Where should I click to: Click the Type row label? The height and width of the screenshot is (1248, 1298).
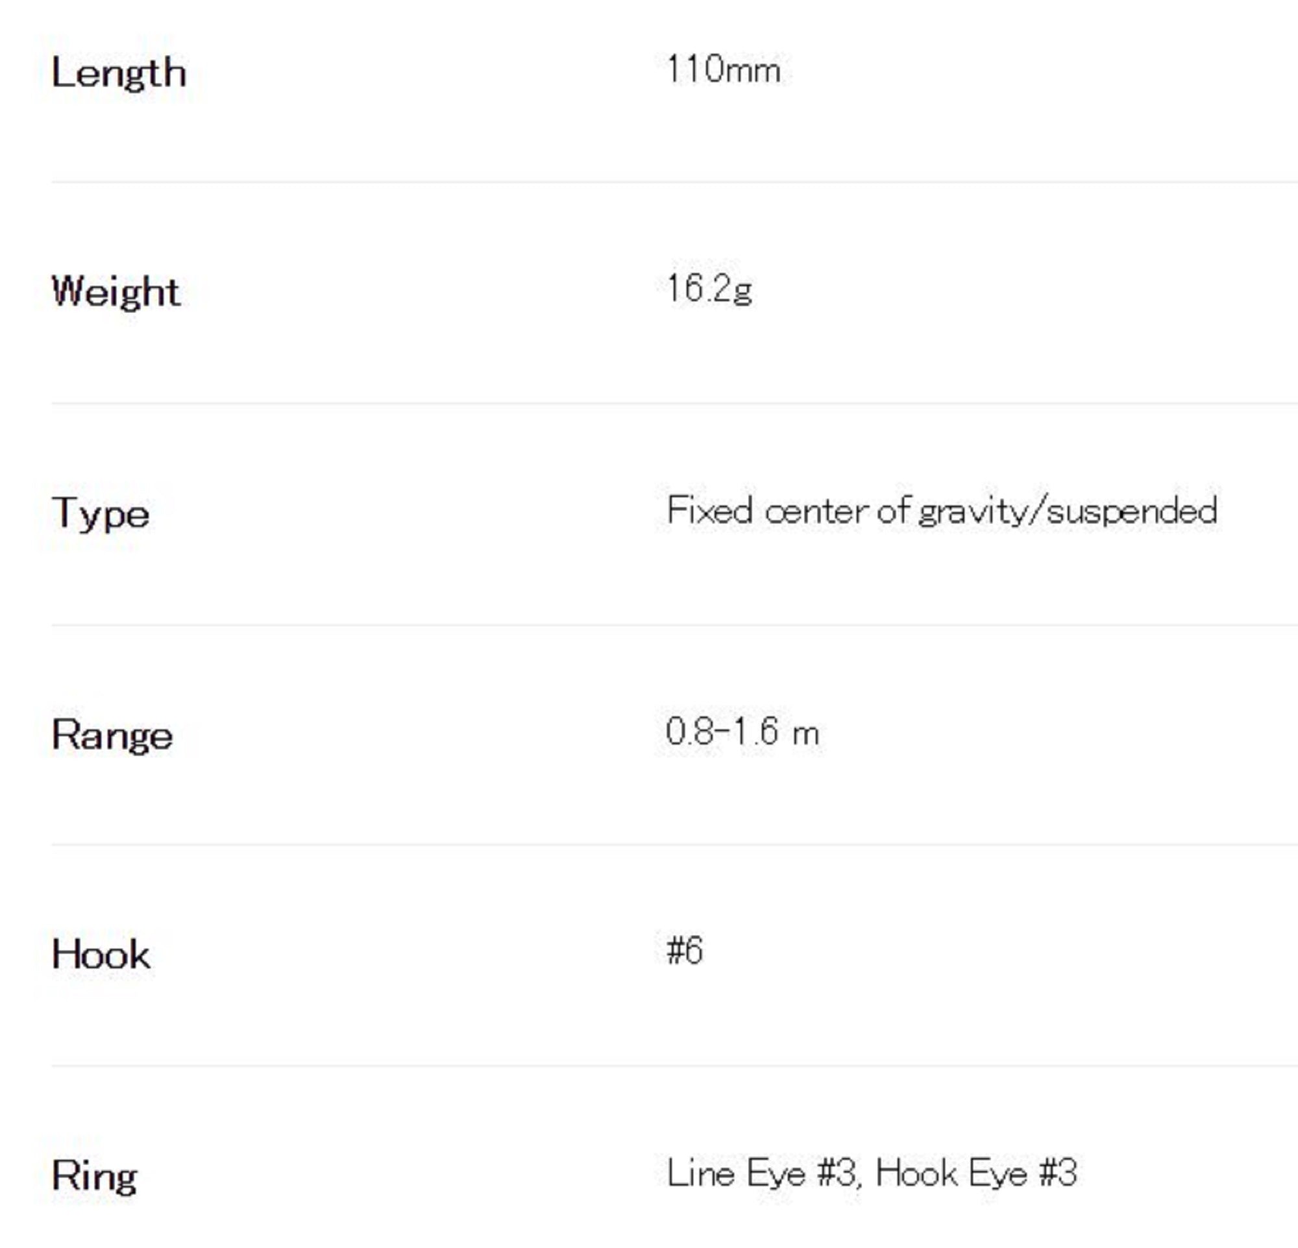tap(101, 513)
